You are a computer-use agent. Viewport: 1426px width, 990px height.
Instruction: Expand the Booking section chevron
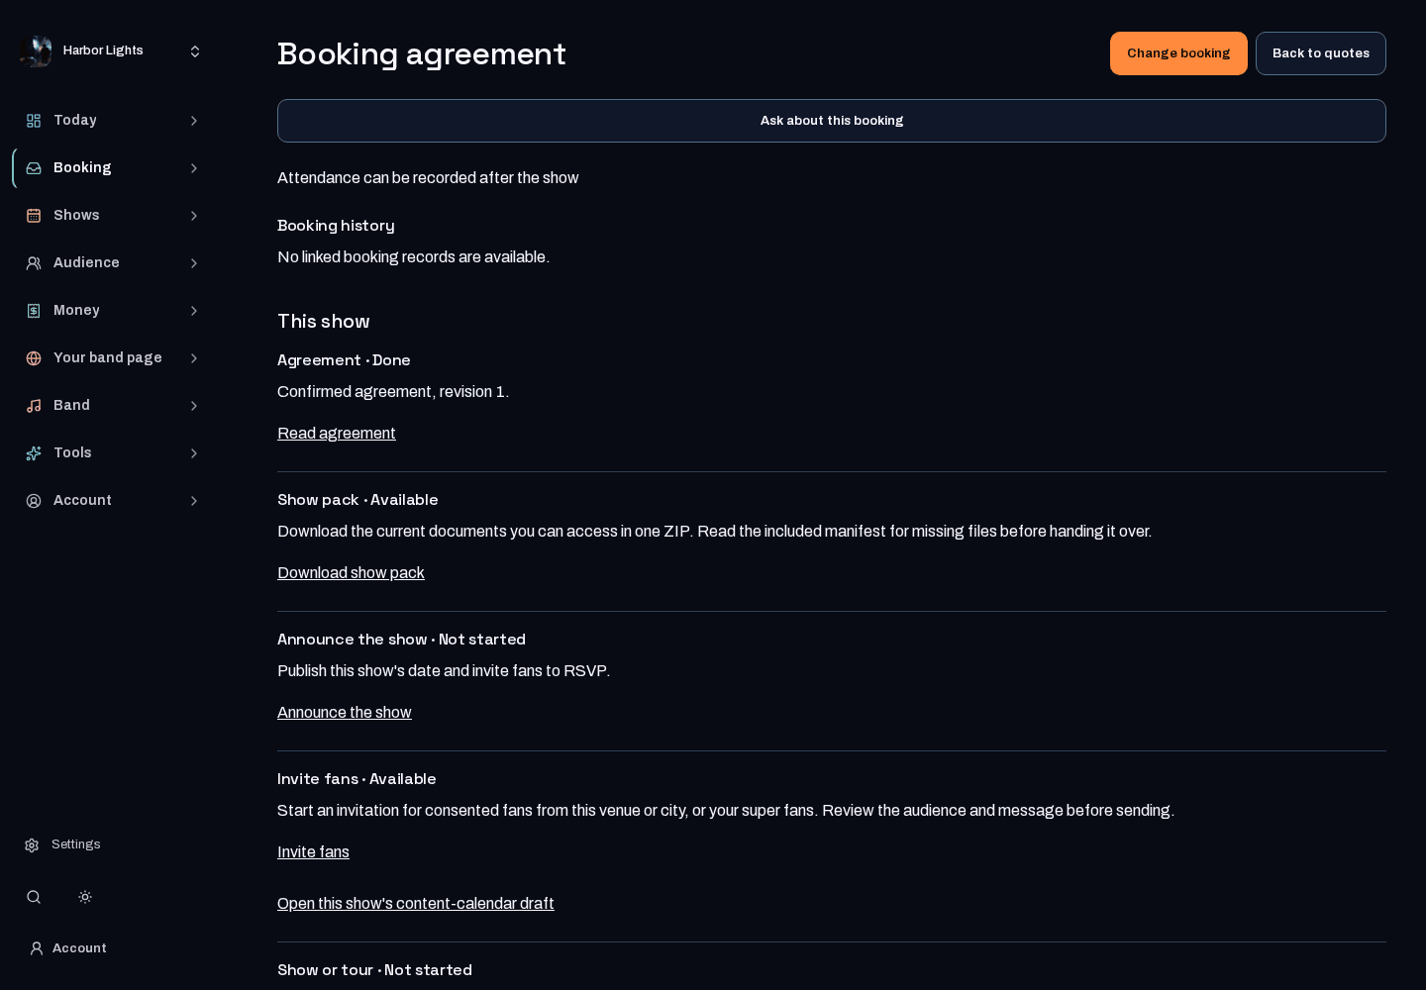tap(194, 168)
